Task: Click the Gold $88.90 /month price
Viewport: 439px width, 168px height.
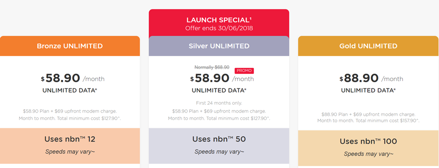Action: coord(371,79)
